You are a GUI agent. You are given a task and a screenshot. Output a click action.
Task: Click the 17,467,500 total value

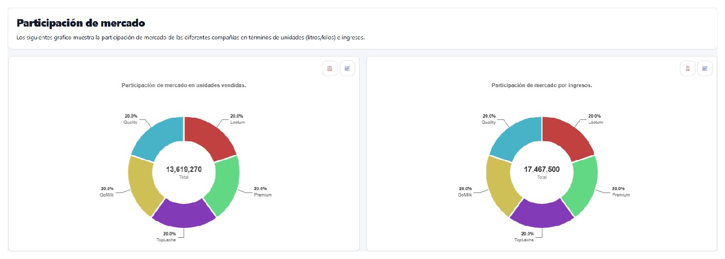click(x=542, y=169)
